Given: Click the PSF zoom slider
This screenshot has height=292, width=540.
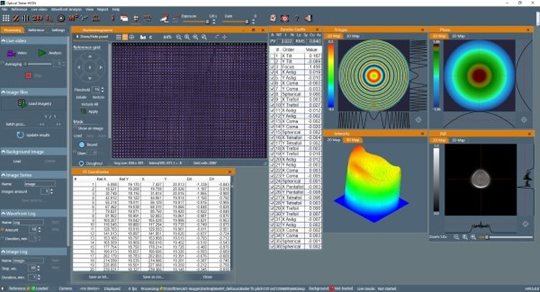Looking at the screenshot, I should coord(507,237).
